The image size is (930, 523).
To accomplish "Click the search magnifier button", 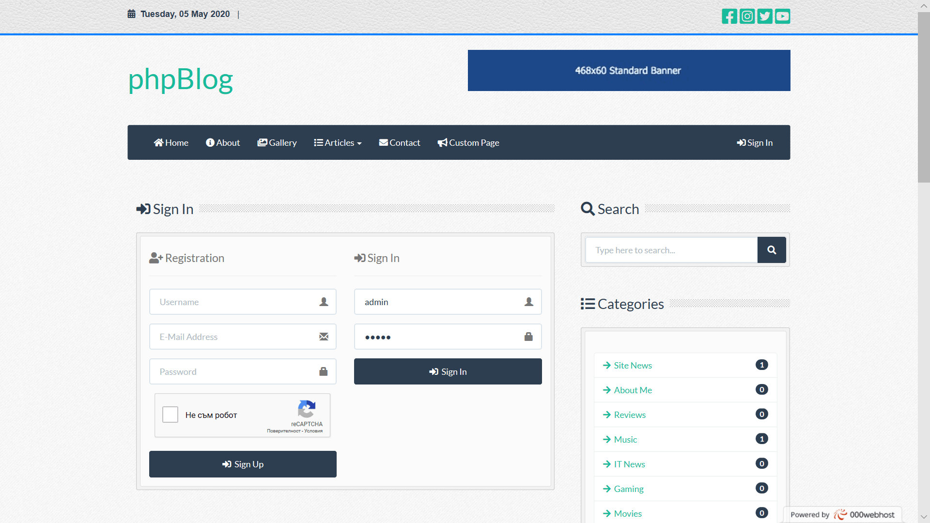I will point(772,250).
